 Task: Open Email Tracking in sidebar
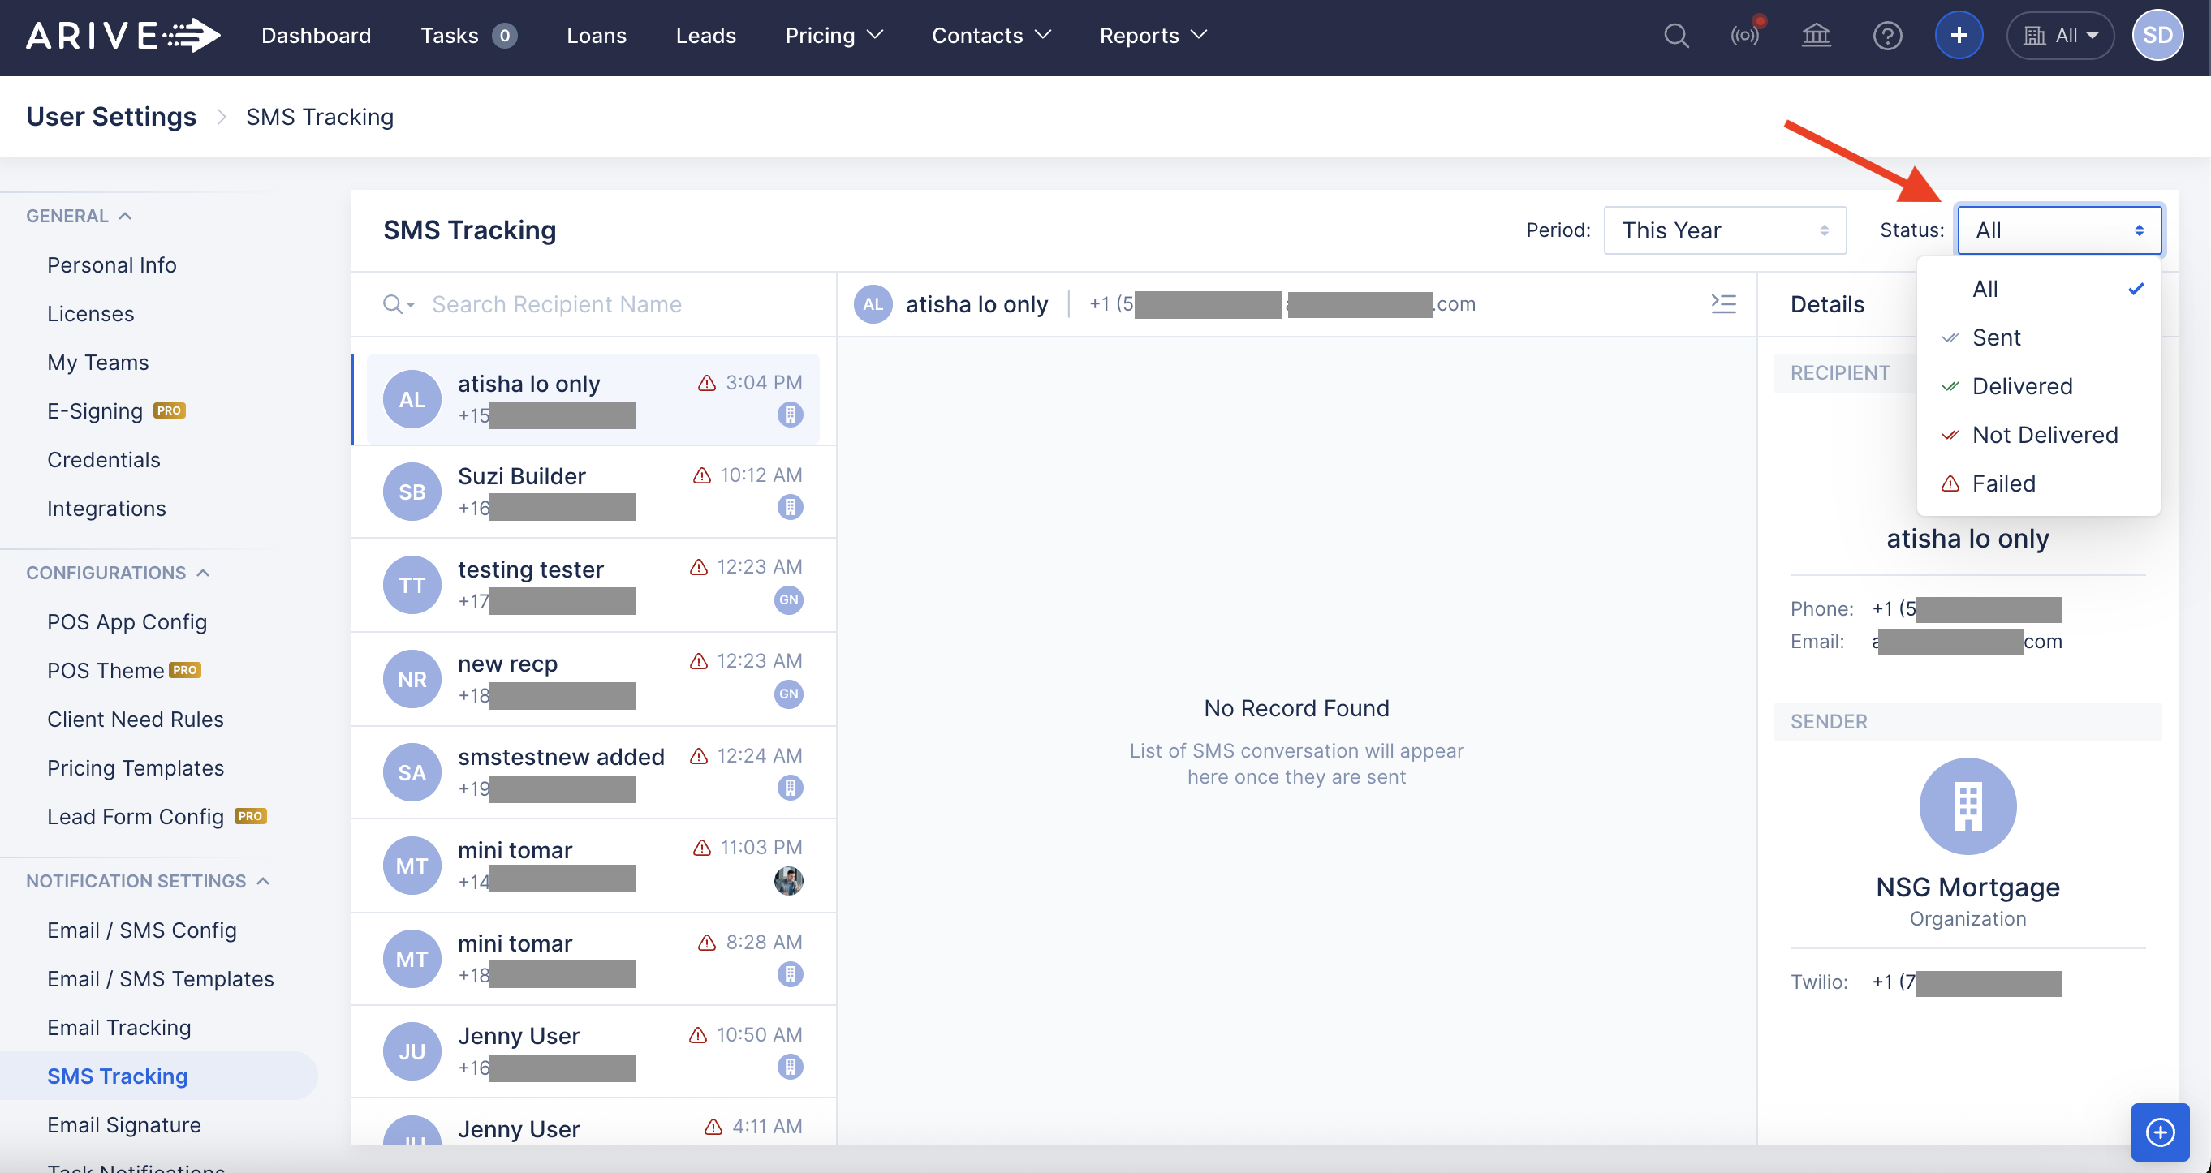pos(119,1027)
